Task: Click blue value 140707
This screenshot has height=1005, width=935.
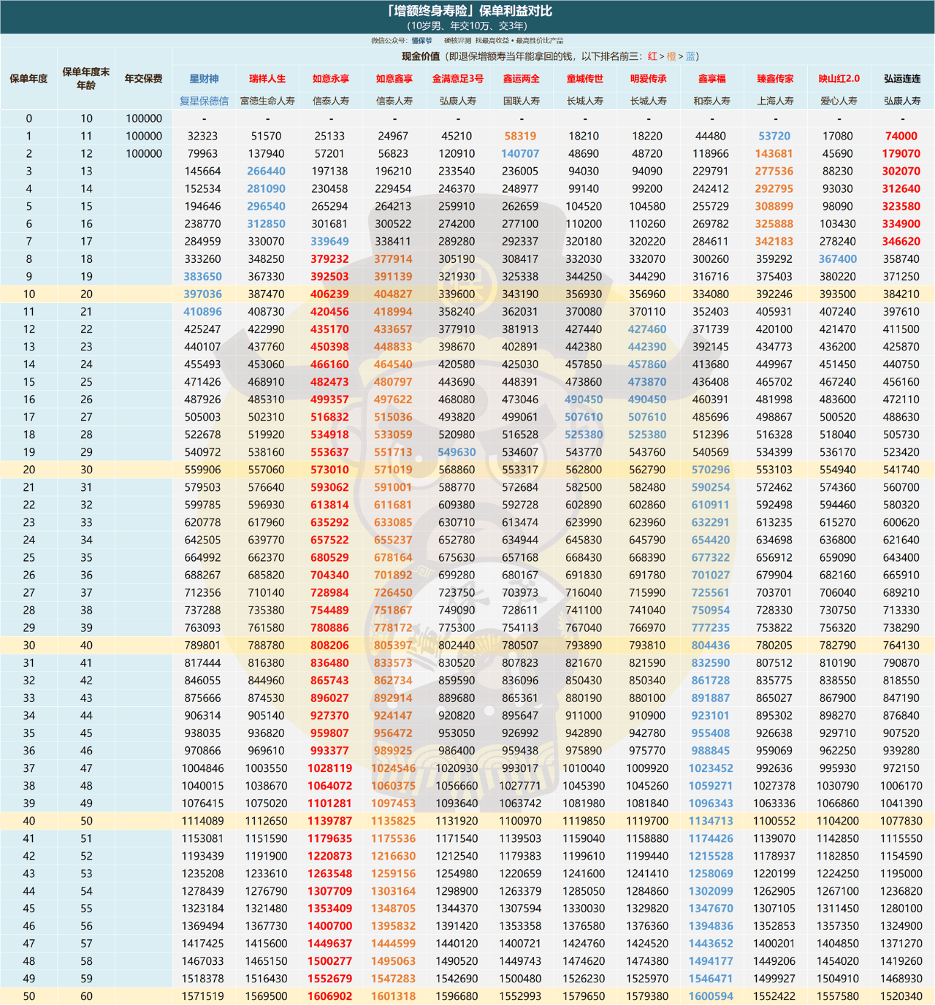Action: coord(520,153)
